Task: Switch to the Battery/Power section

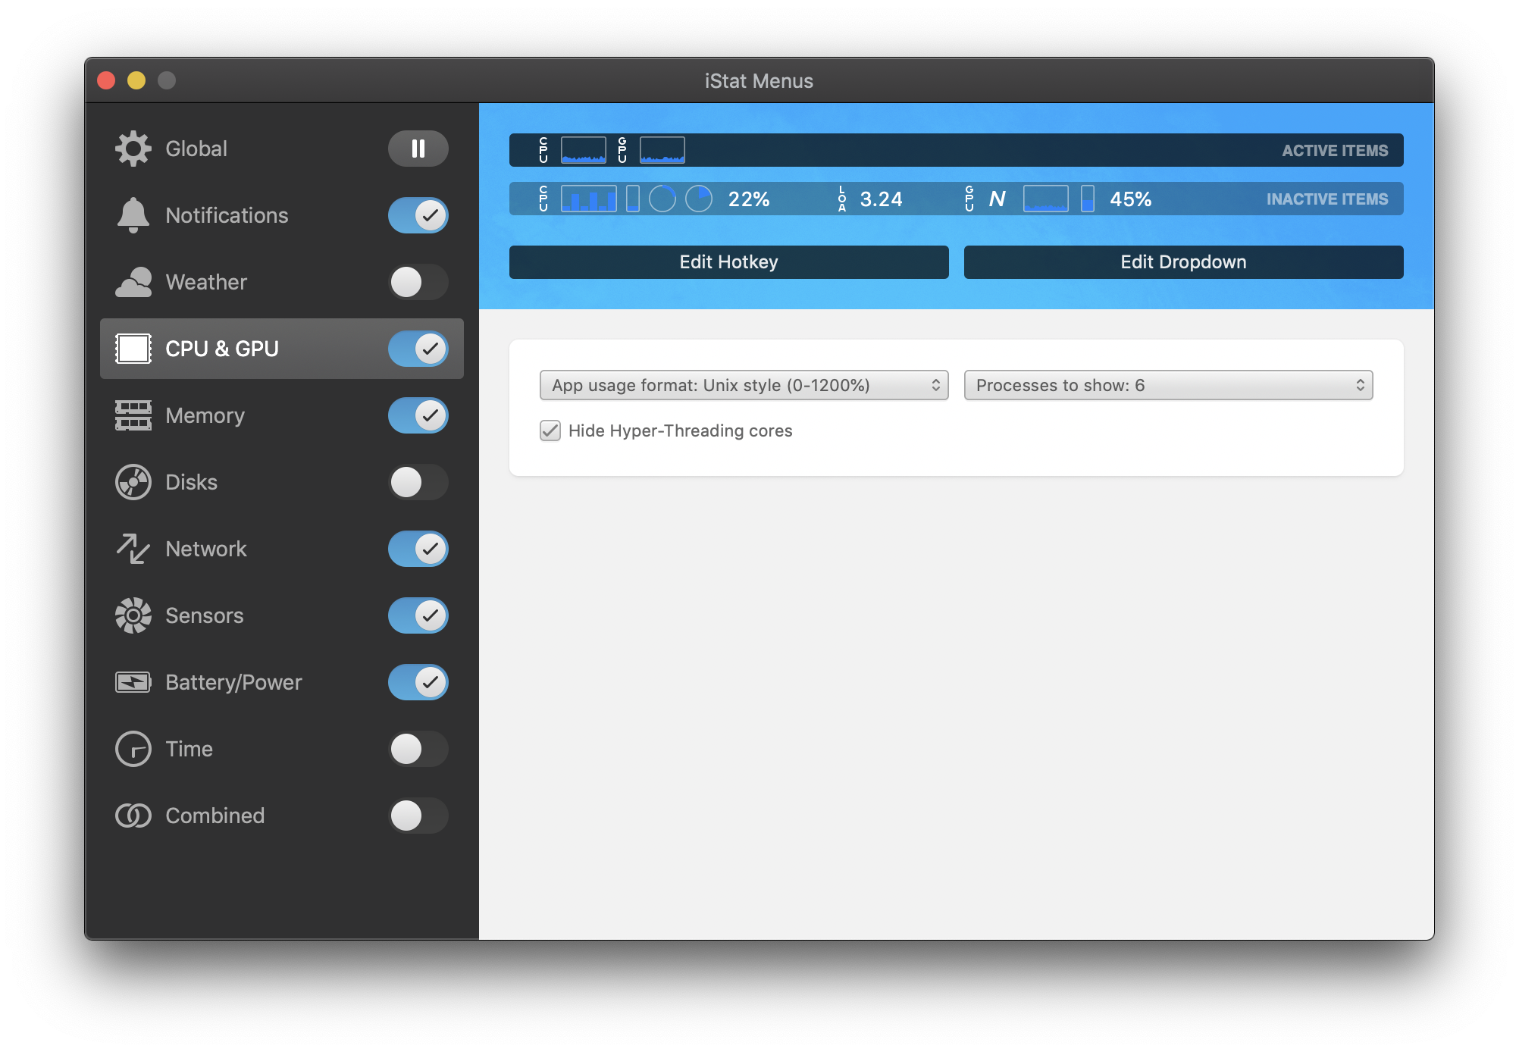Action: pyautogui.click(x=233, y=682)
